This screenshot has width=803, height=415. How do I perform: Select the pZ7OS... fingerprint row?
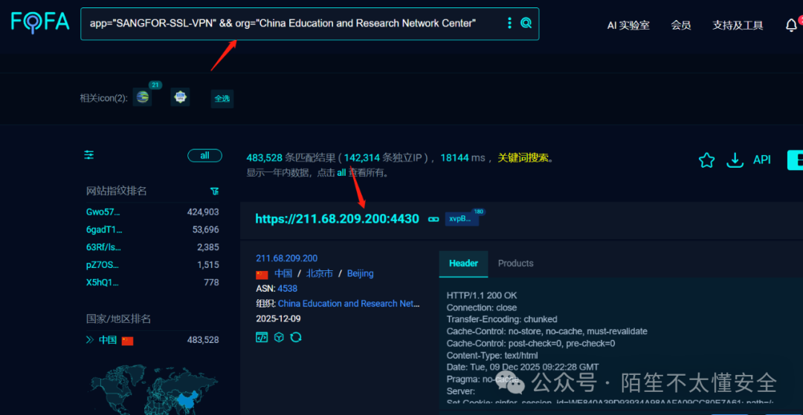(152, 265)
